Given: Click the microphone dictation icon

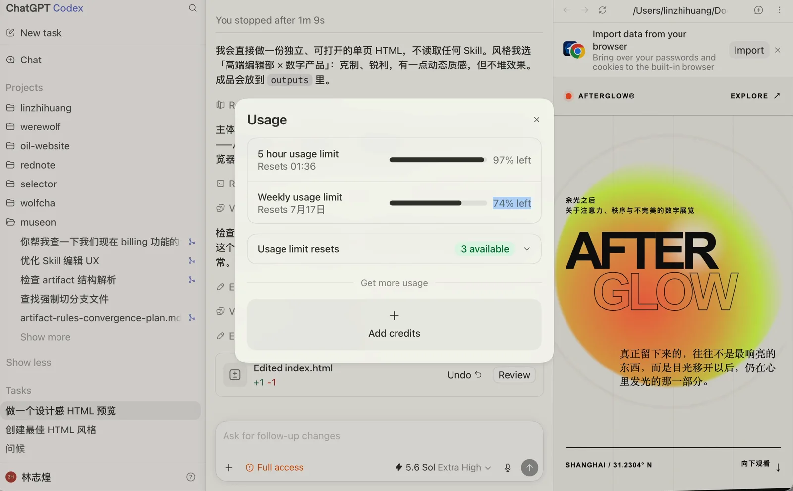Looking at the screenshot, I should click(x=508, y=468).
